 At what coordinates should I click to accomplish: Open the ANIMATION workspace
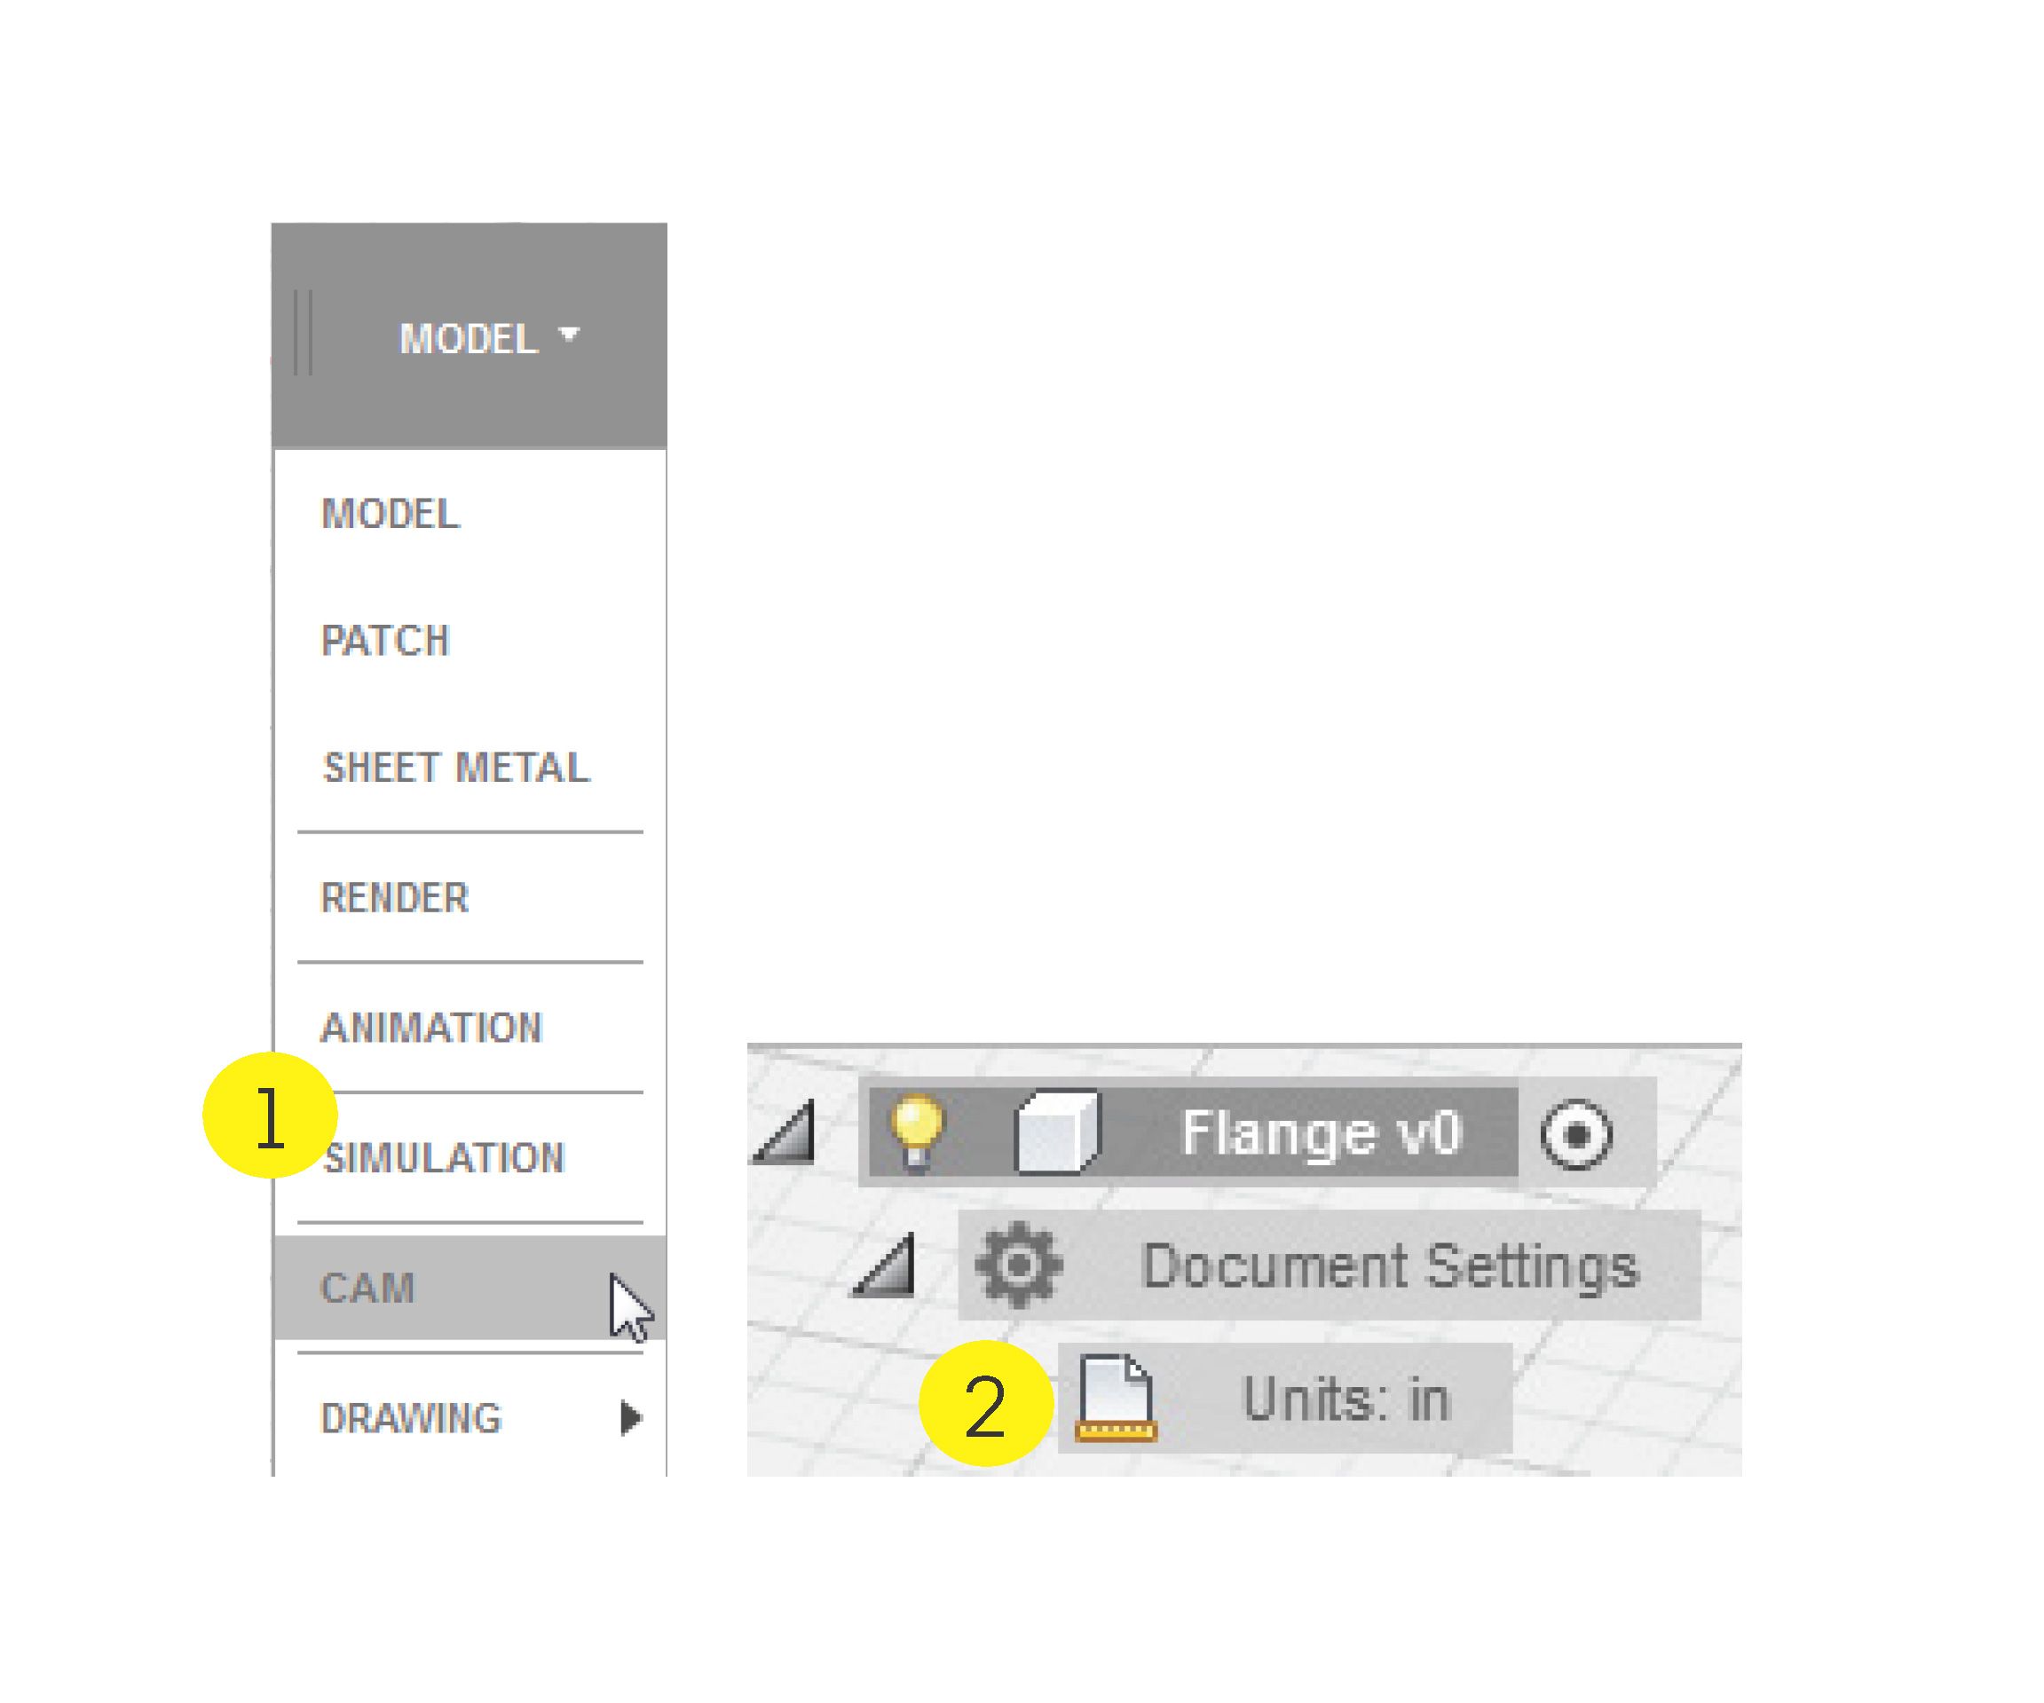pos(431,1028)
